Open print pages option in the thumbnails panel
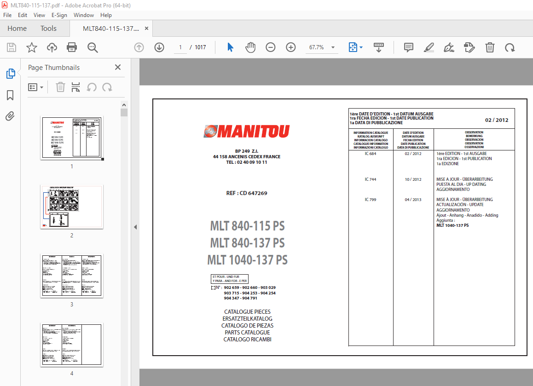The width and height of the screenshot is (533, 386). click(75, 87)
